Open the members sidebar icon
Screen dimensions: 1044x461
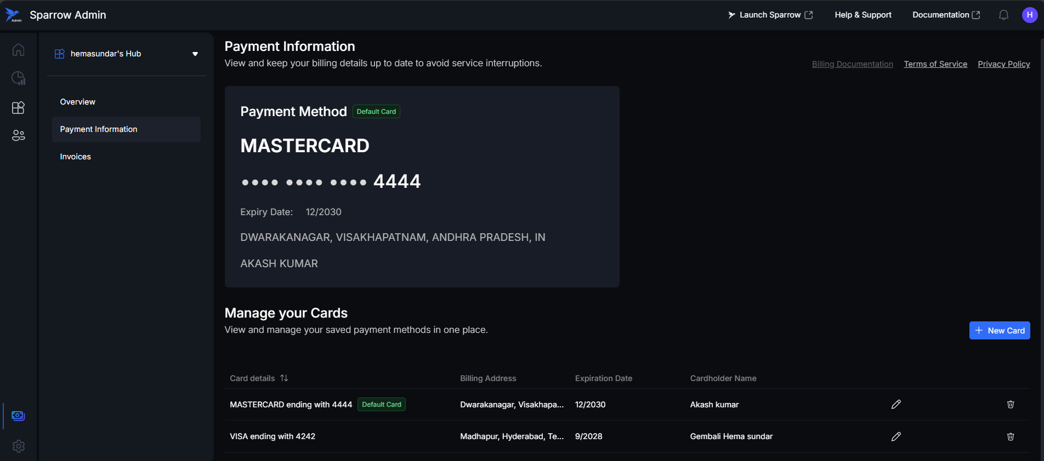(18, 135)
